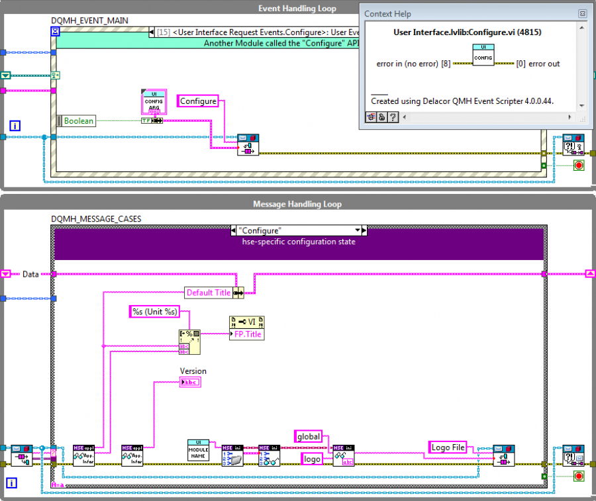
Task: Click the "global" string constant
Action: coord(308,436)
